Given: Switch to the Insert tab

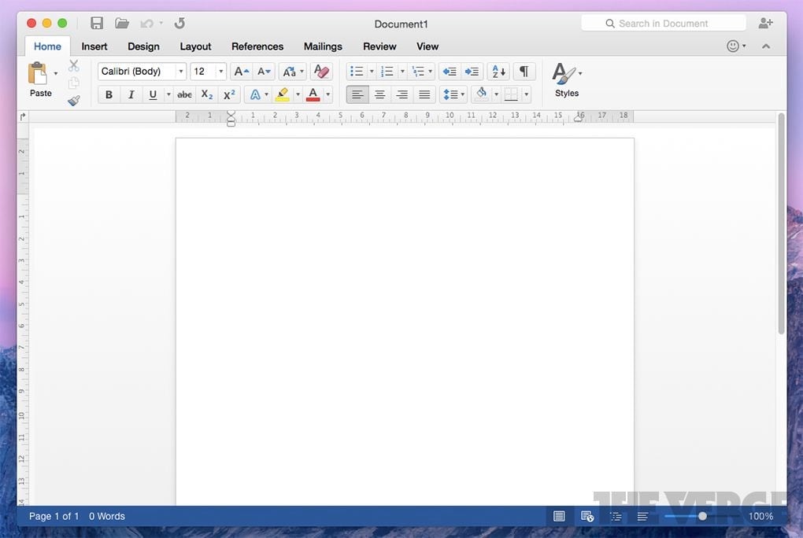Looking at the screenshot, I should (94, 46).
